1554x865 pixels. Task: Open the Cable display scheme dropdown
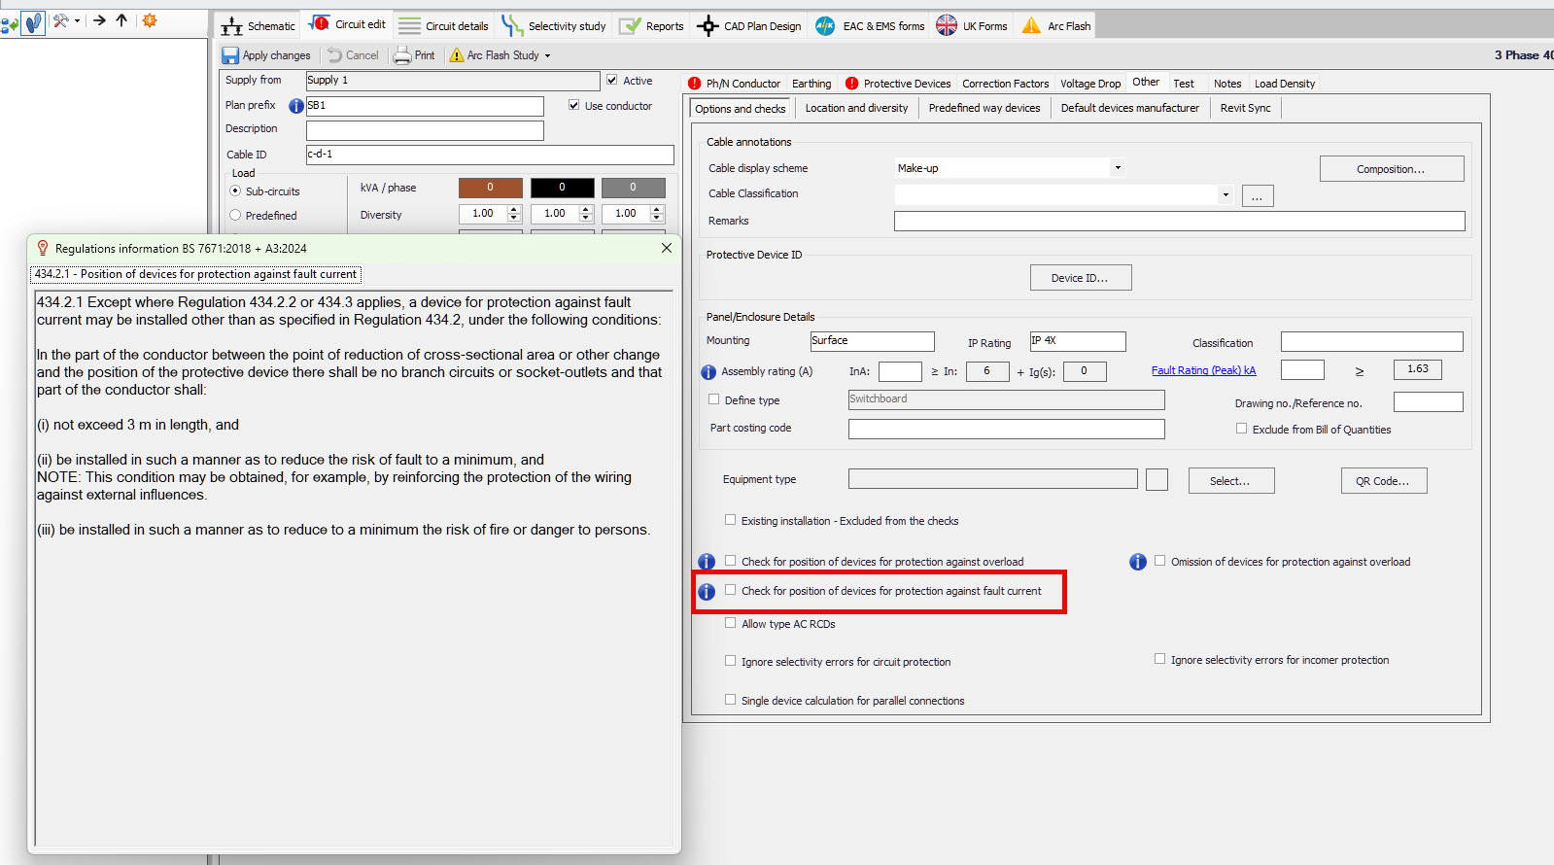[x=1118, y=168]
